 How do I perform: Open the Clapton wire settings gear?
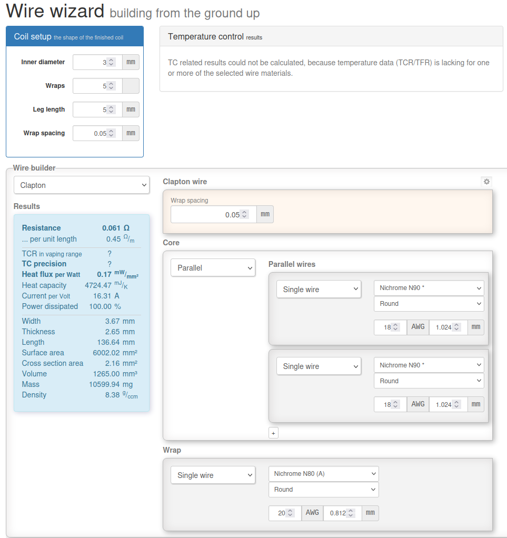click(486, 182)
